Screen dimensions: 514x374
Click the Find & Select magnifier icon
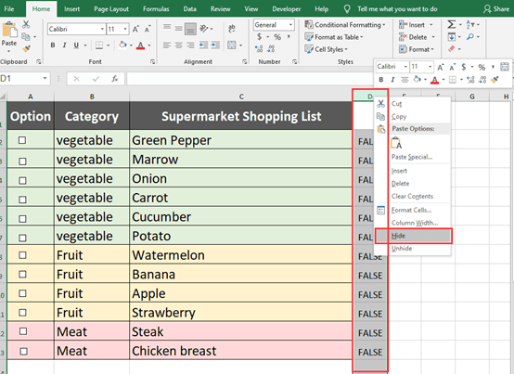coord(470,37)
